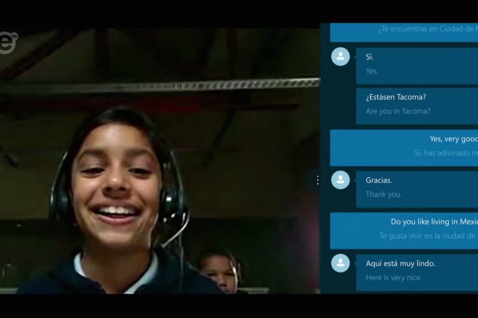Select the "Yes, very good" sent message

(x=453, y=139)
